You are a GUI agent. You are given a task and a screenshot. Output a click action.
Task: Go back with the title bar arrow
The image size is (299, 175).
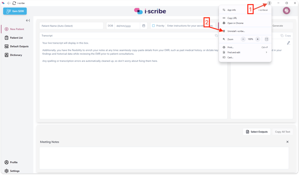(x=9, y=3)
